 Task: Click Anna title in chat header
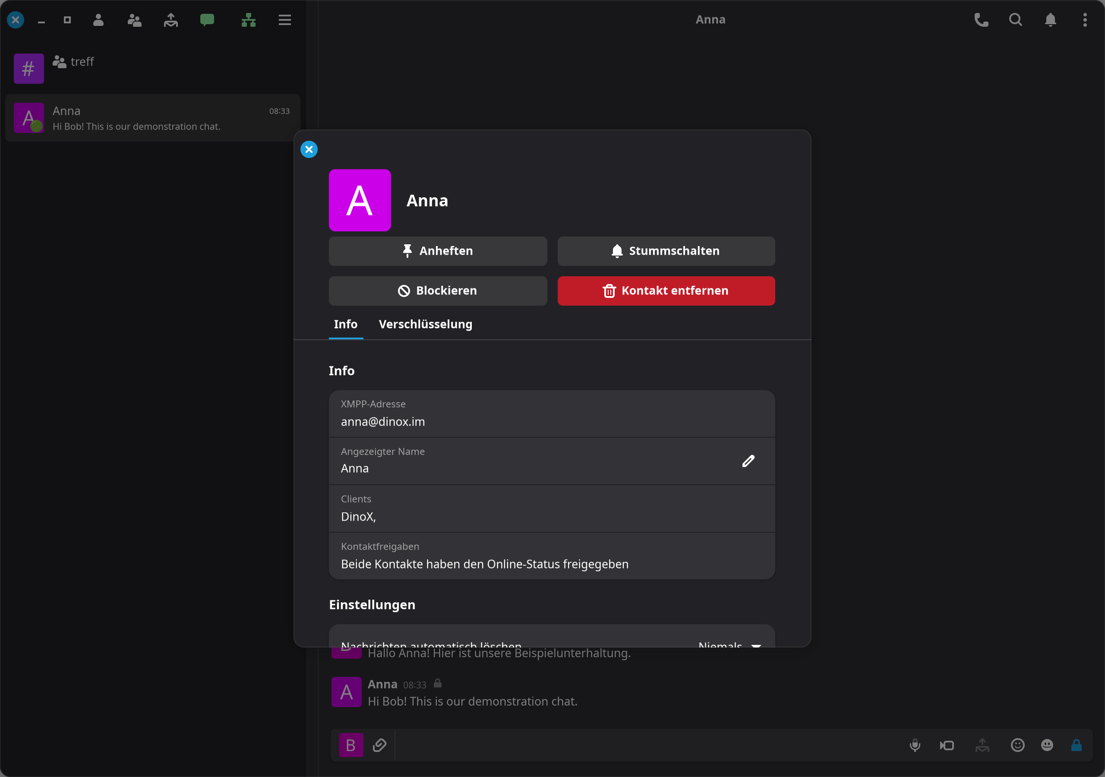point(710,20)
